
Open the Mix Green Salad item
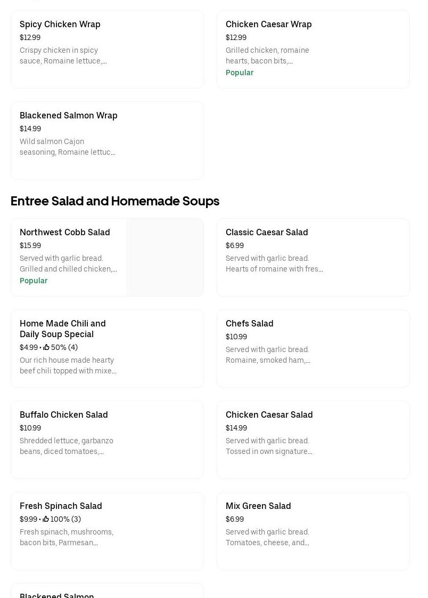point(312,531)
